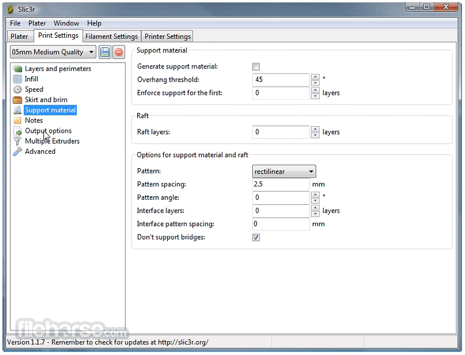This screenshot has height=355, width=465.
Task: Open the 05mm Medium Quality preset dropdown
Action: 53,53
